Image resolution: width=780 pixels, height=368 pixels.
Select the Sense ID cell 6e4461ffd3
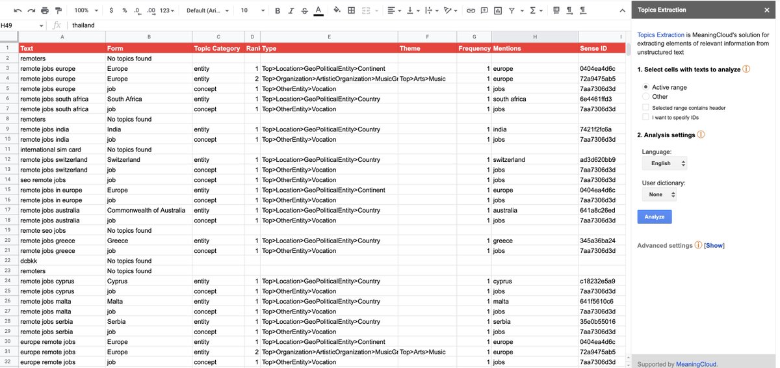[601, 99]
